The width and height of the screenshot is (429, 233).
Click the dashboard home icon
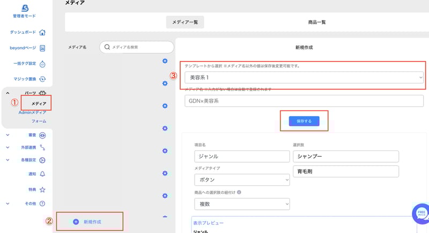(42, 32)
